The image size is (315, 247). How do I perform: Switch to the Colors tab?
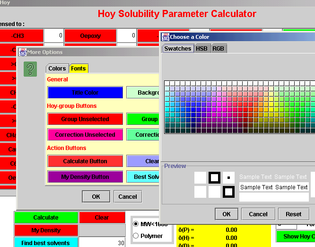[57, 69]
